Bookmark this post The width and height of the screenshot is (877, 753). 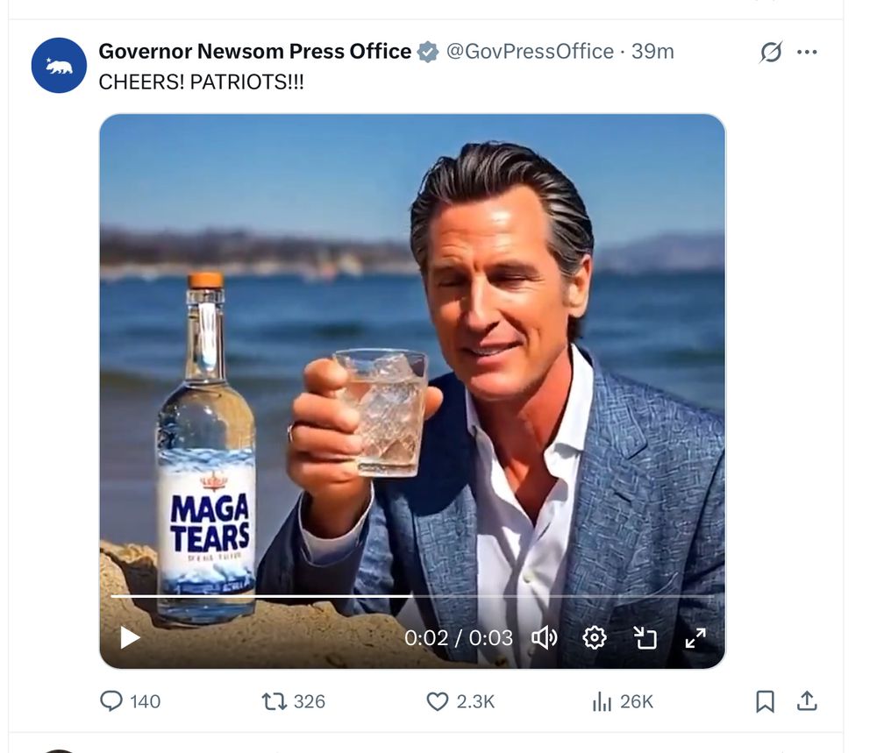tap(765, 701)
